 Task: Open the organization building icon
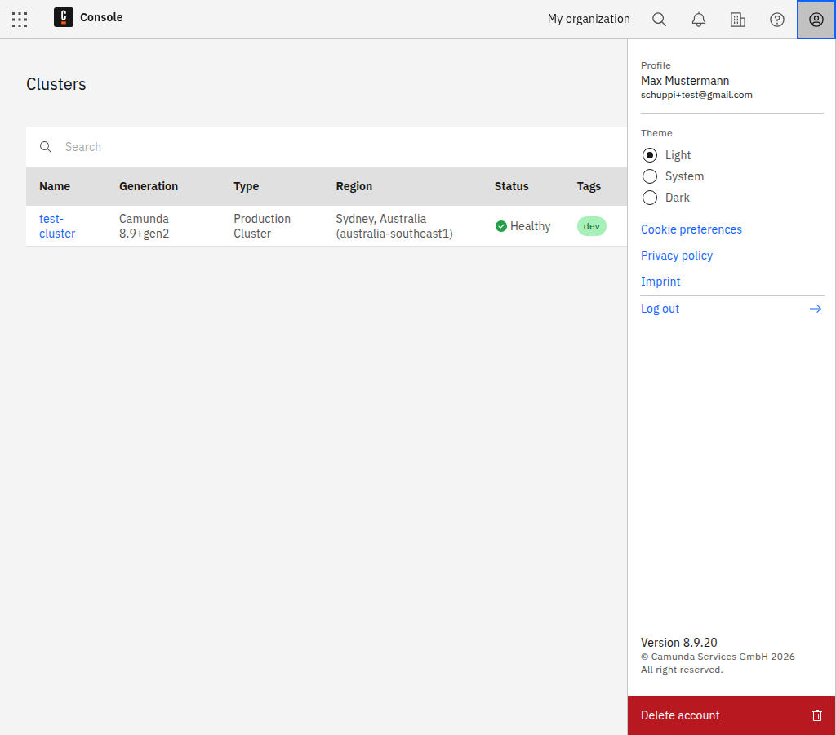(x=737, y=20)
